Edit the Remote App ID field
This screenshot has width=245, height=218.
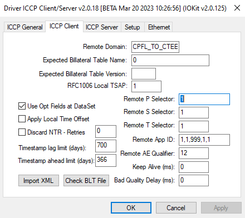click(x=204, y=140)
